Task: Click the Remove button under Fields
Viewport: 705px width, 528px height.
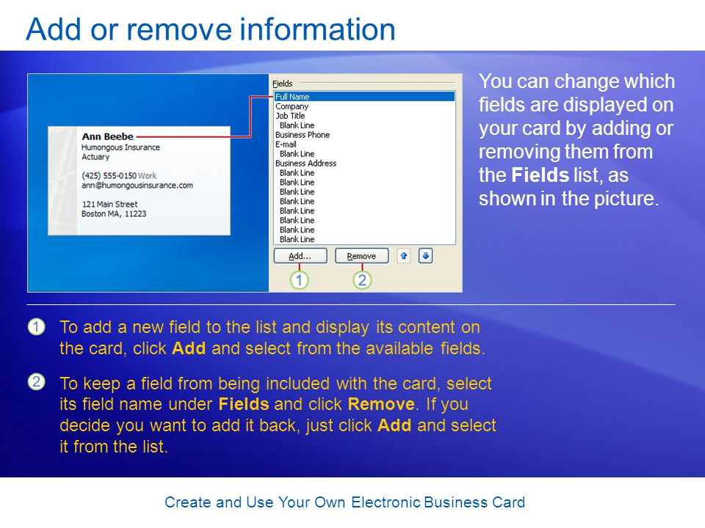Action: 361,256
